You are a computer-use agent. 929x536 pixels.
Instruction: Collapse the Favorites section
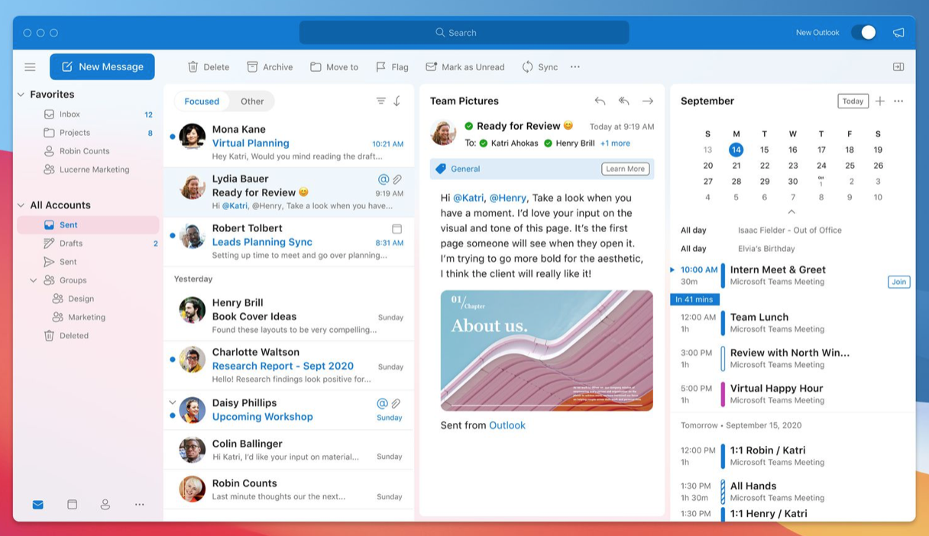click(x=21, y=95)
